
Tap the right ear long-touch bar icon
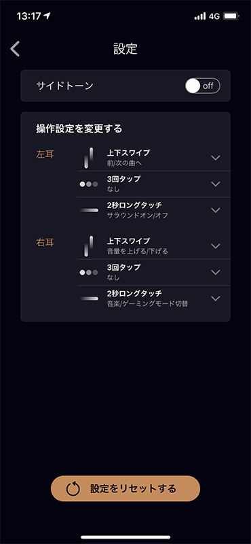[x=89, y=299]
